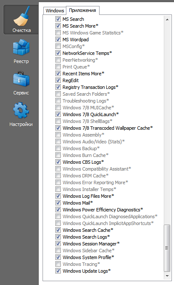Open the Реестр registry section
The height and width of the screenshot is (285, 174).
point(21,51)
